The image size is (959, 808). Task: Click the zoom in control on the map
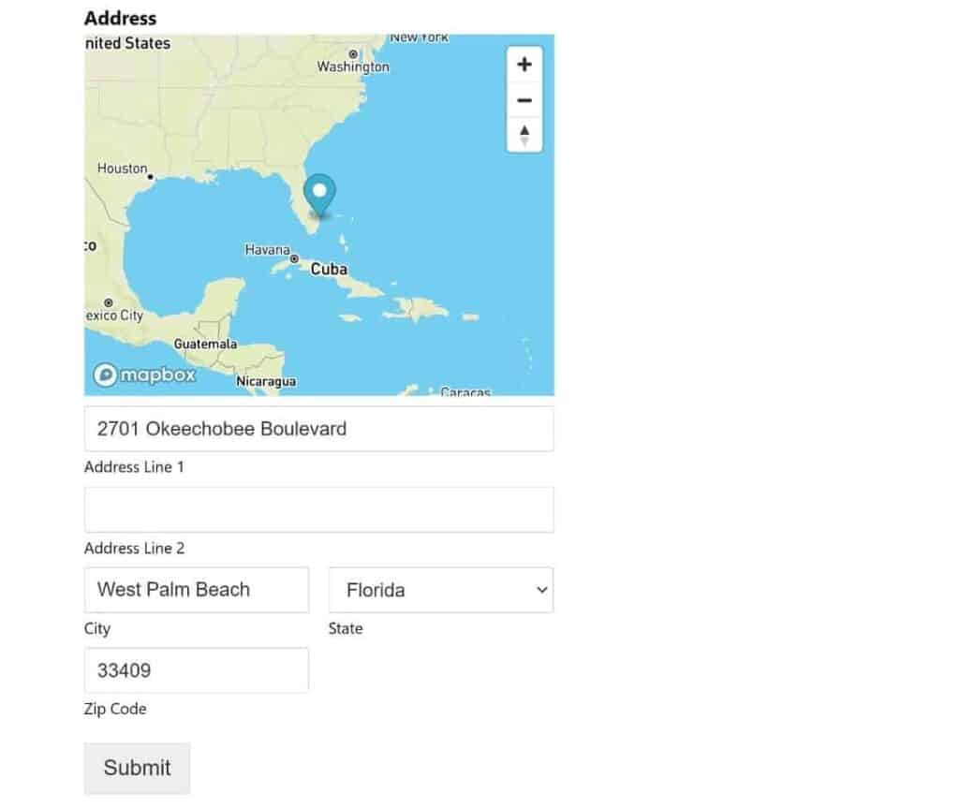pos(524,64)
